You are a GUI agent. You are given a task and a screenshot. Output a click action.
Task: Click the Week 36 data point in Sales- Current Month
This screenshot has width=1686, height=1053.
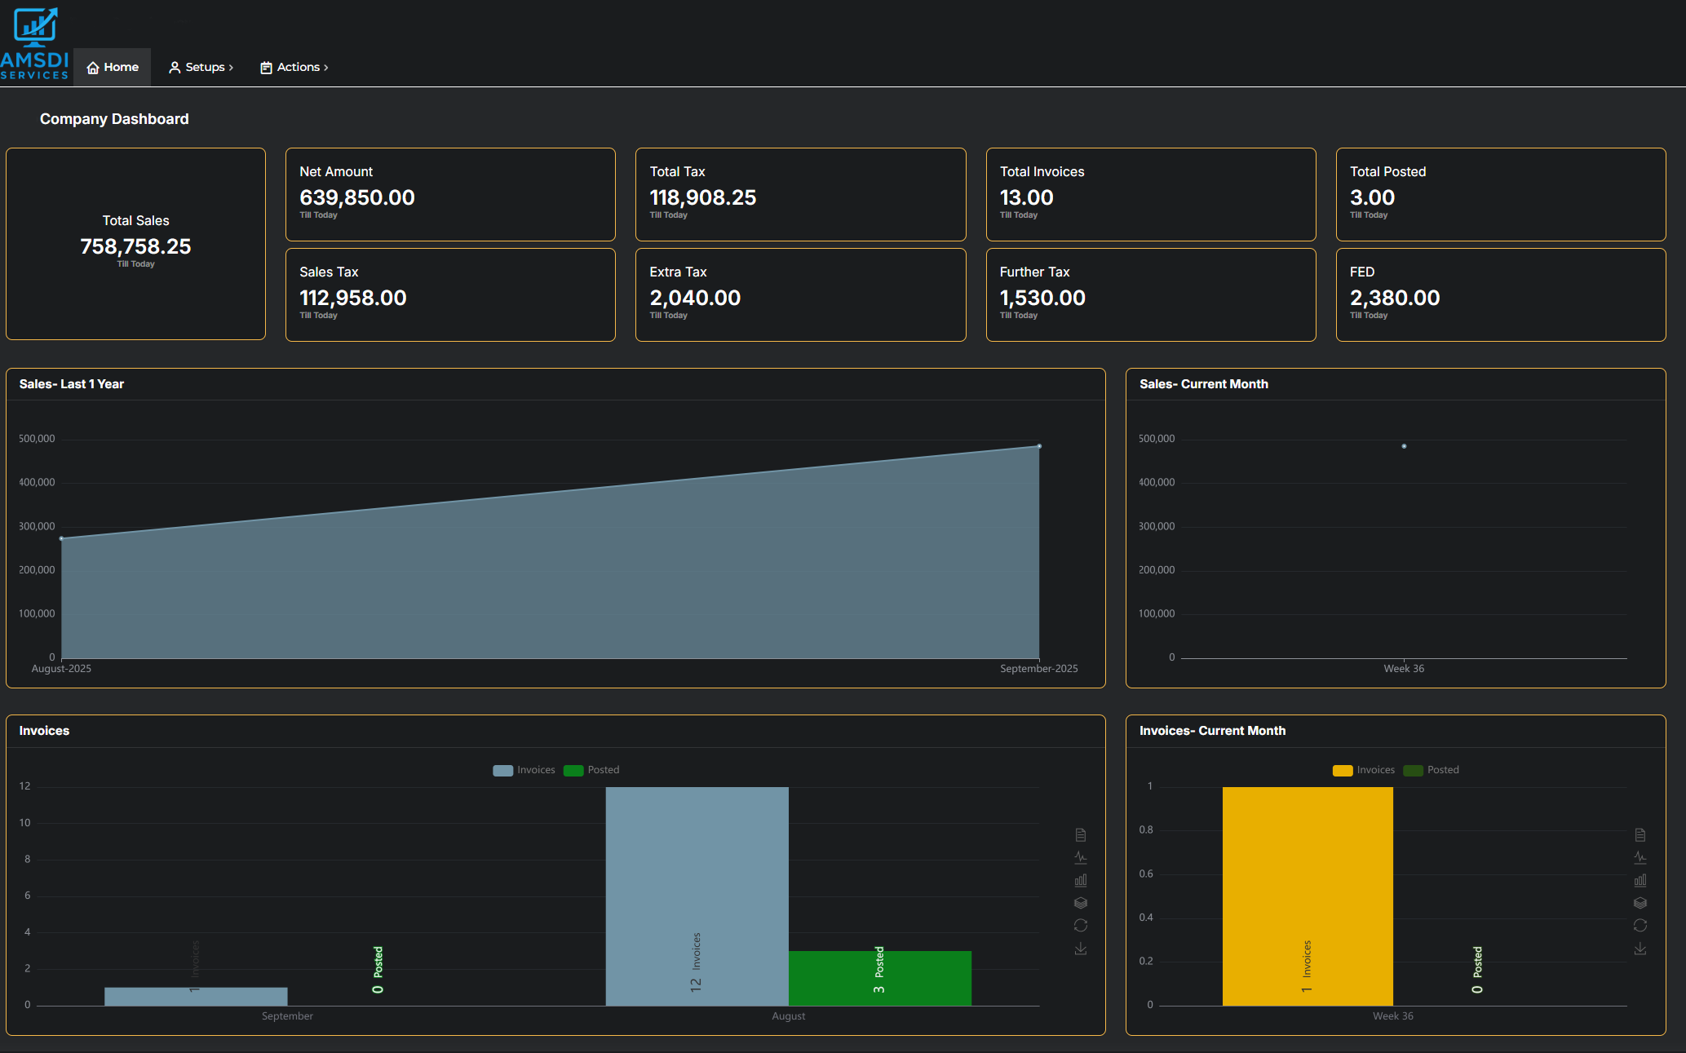tap(1404, 446)
